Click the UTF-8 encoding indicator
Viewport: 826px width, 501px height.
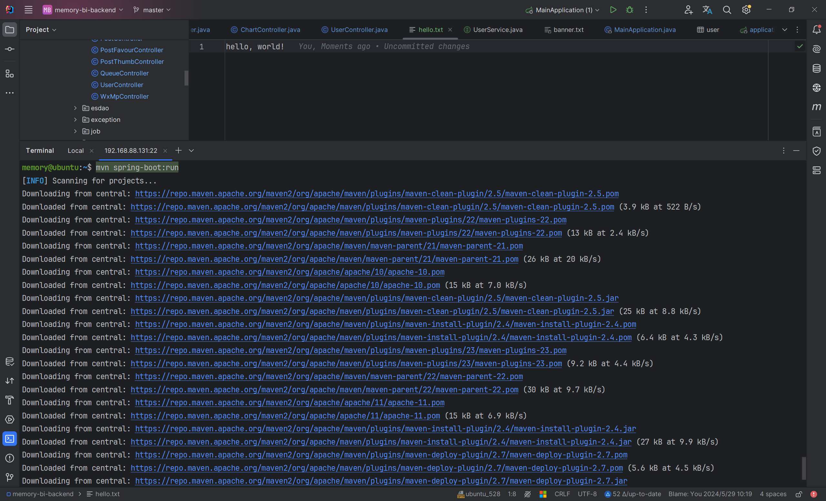point(587,494)
